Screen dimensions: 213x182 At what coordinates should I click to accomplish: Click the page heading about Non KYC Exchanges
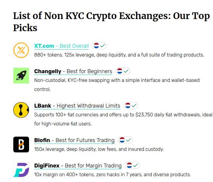tap(111, 22)
